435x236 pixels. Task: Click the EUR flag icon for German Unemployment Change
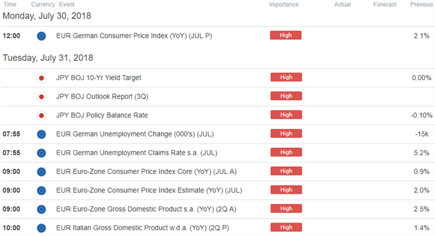pyautogui.click(x=42, y=135)
